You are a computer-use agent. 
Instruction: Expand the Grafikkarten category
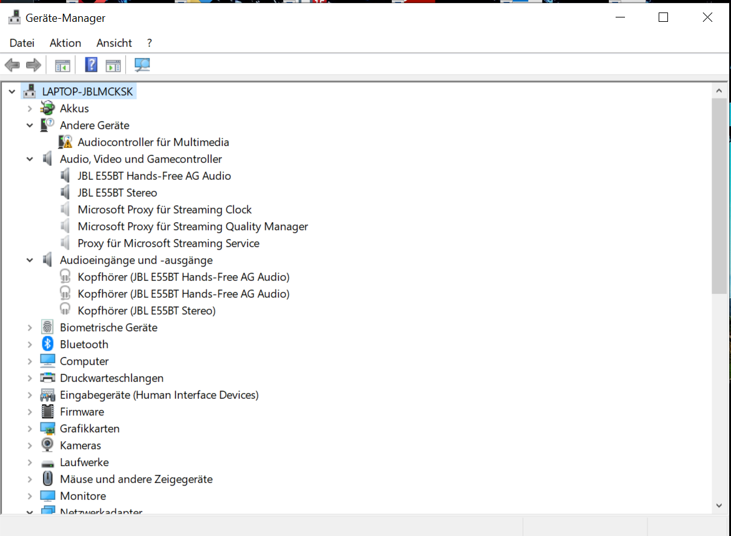[30, 429]
